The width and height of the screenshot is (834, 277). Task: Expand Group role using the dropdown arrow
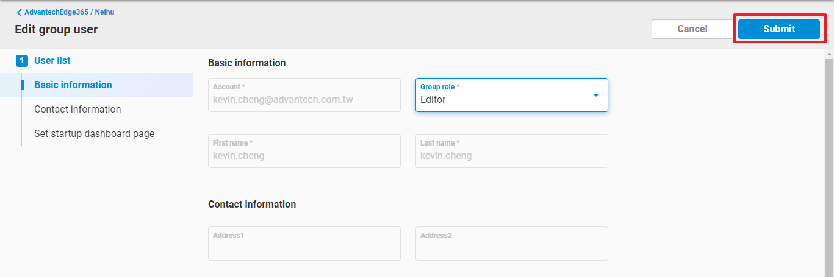596,95
